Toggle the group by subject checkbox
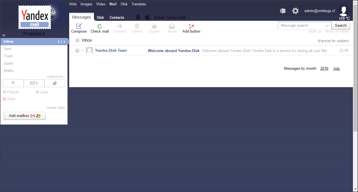 (319, 41)
